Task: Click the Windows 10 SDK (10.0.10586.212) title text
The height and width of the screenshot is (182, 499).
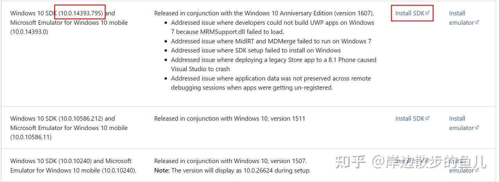Action: tap(57, 118)
